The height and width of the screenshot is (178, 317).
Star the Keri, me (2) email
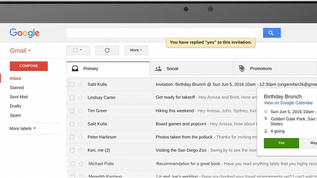point(80,150)
